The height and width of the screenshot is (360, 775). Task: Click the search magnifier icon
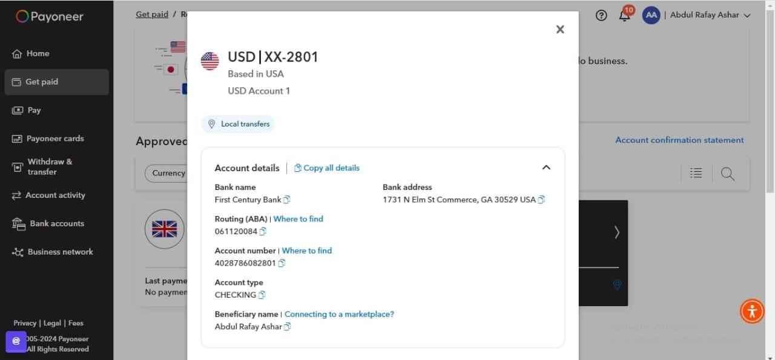pos(728,174)
